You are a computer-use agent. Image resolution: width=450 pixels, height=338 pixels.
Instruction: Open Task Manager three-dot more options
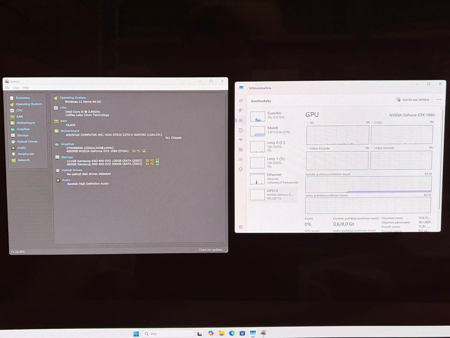[x=439, y=100]
